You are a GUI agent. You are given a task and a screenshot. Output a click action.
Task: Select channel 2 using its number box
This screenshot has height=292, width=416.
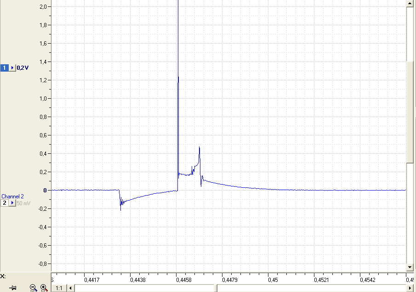click(x=4, y=203)
